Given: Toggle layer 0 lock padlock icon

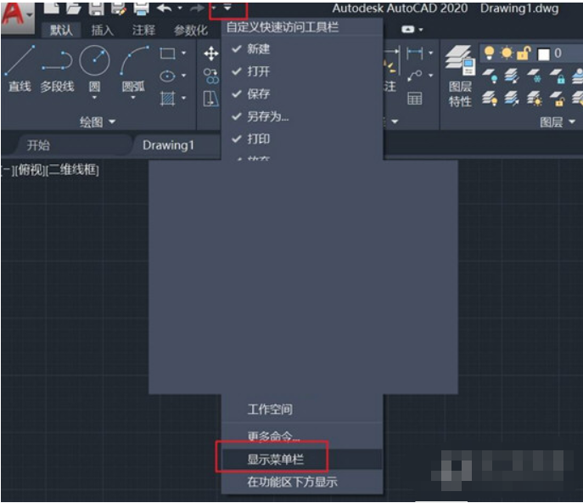Looking at the screenshot, I should pyautogui.click(x=524, y=54).
